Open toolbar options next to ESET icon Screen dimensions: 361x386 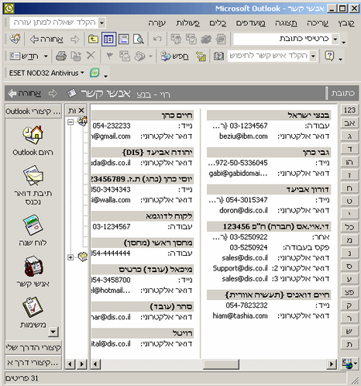coord(105,75)
